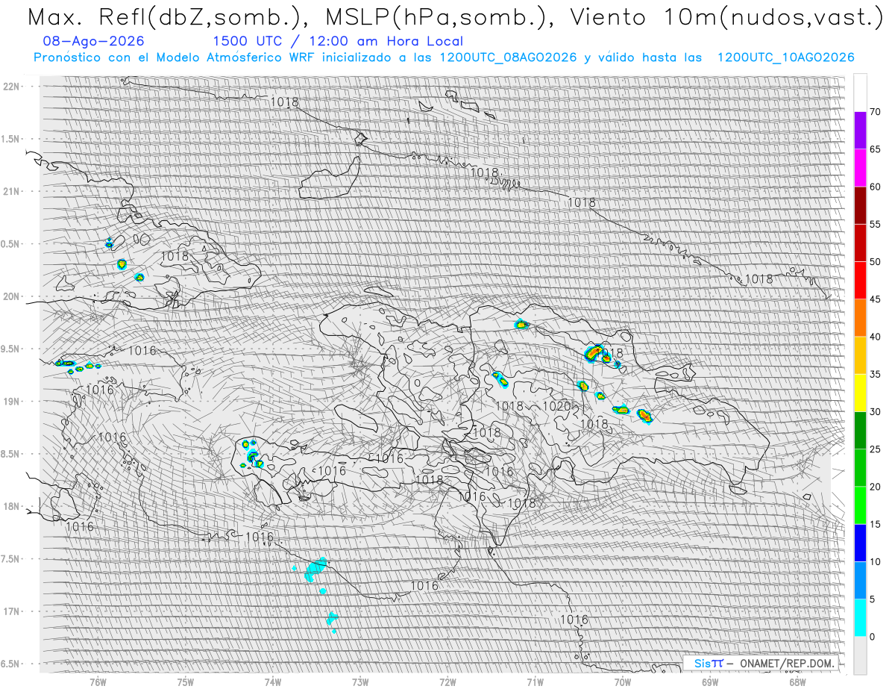Pick the dark maroon 55–60 dBZ segment

click(860, 205)
